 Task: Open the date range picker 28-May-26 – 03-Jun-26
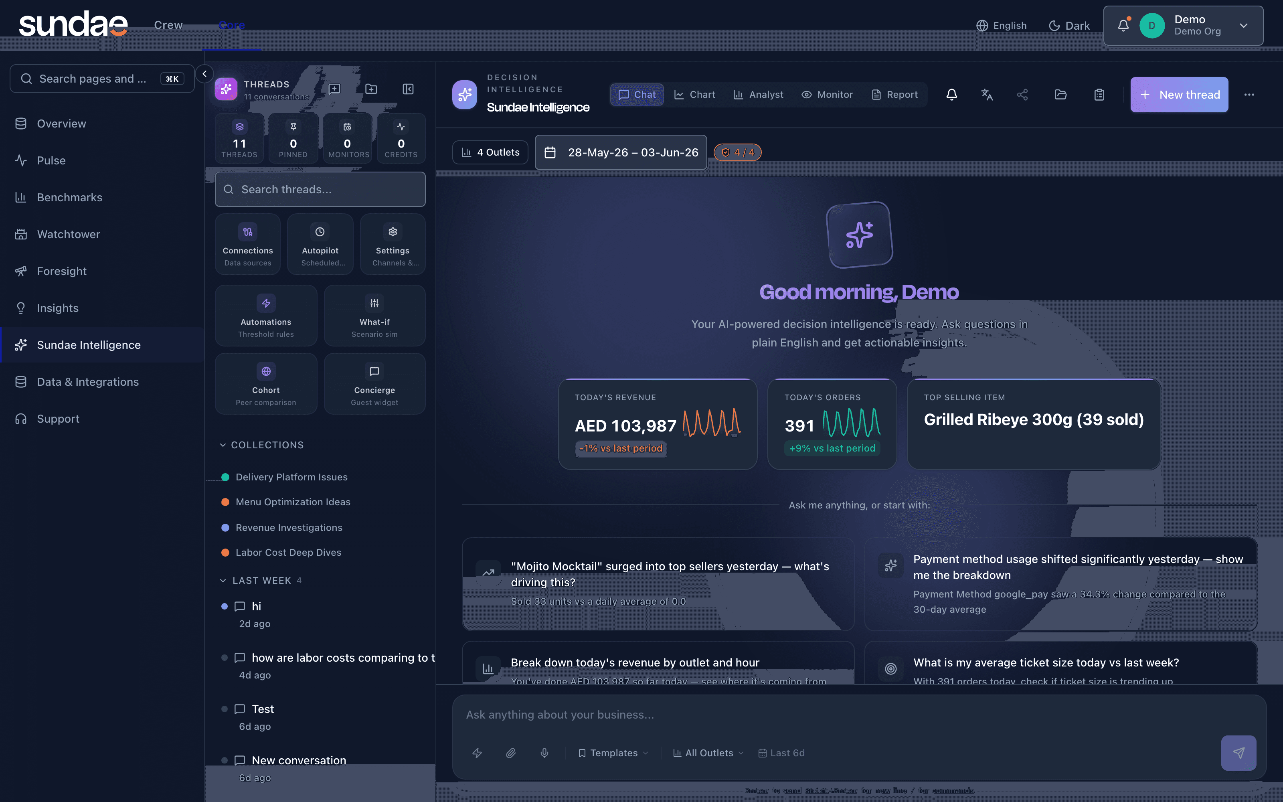[x=621, y=152]
